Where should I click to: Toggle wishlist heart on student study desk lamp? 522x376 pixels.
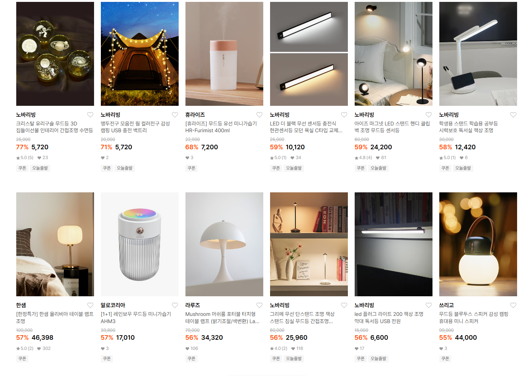513,115
